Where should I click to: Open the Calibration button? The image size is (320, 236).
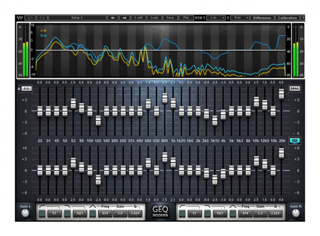coord(287,18)
